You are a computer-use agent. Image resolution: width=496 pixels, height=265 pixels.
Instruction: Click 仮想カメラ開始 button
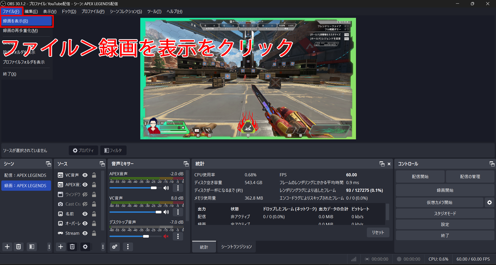pos(439,202)
